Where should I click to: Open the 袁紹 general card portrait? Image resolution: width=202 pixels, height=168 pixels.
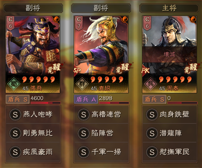(x=101, y=54)
